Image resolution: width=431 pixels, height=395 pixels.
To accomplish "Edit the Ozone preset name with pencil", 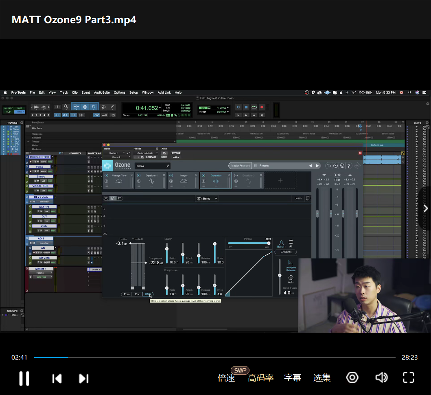I will tap(167, 166).
